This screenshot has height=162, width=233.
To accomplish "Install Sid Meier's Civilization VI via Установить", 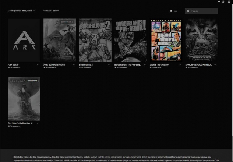I will [14, 126].
